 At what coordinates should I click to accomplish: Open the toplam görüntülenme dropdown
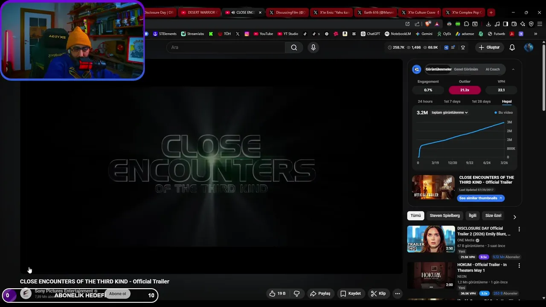[450, 113]
